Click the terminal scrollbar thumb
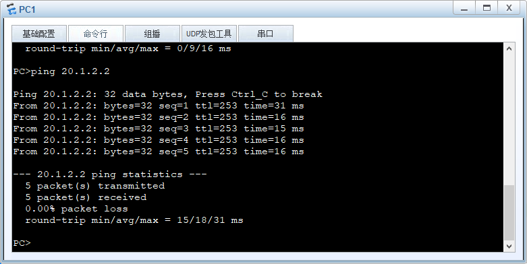The width and height of the screenshot is (527, 264). point(509,213)
